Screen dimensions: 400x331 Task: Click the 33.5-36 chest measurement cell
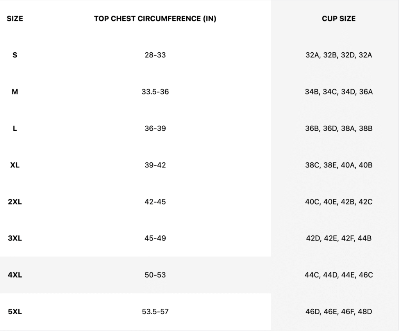(x=155, y=92)
